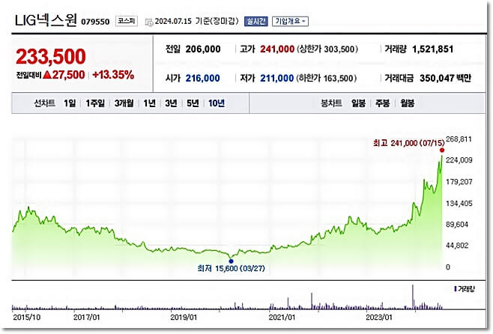Click the 고가 value 241,000
The width and height of the screenshot is (493, 334).
[x=277, y=49]
